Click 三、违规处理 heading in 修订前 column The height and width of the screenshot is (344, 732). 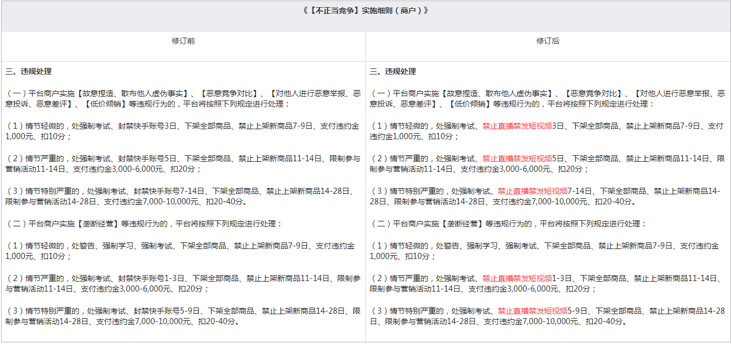[29, 72]
